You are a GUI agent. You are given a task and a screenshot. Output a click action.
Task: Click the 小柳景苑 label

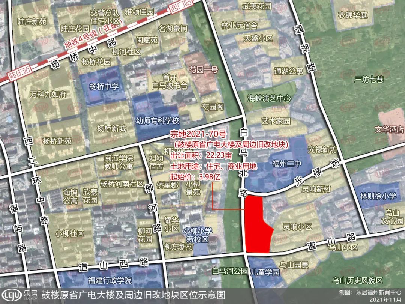point(193,188)
